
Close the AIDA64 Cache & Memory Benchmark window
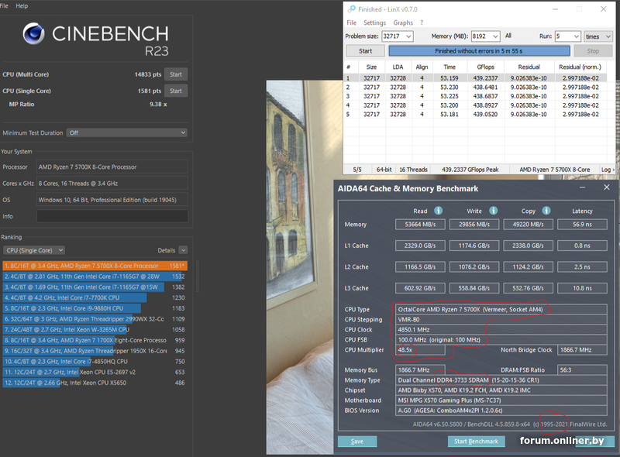606,187
